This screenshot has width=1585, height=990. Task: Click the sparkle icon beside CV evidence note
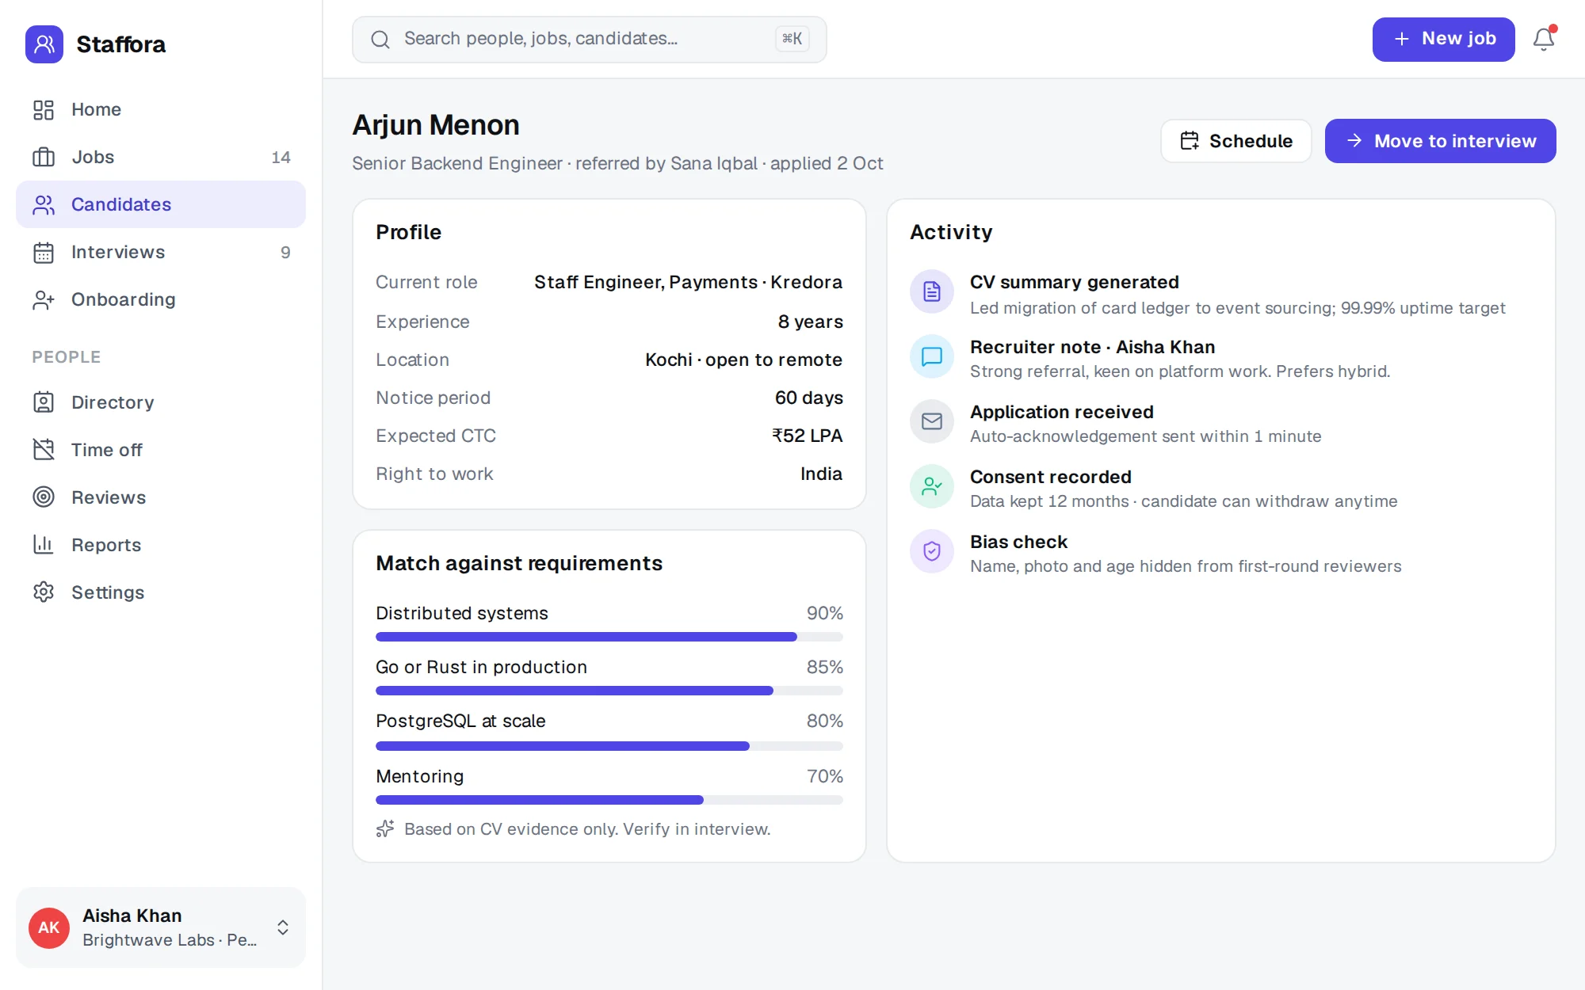click(385, 828)
